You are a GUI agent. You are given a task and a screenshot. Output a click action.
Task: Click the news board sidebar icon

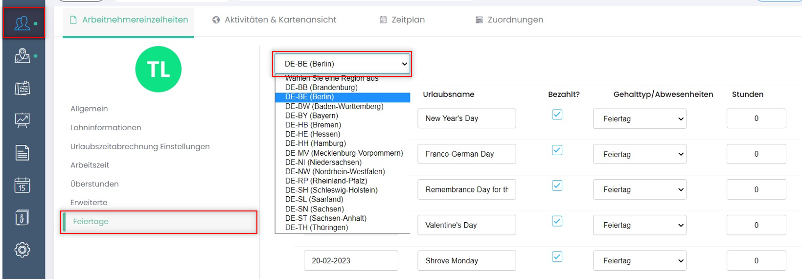[23, 88]
